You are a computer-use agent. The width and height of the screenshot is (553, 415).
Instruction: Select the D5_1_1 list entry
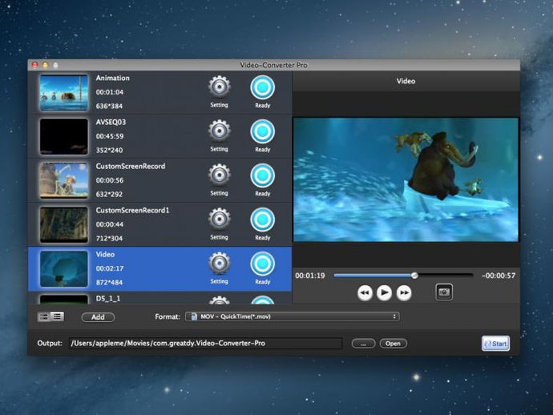[x=159, y=298]
